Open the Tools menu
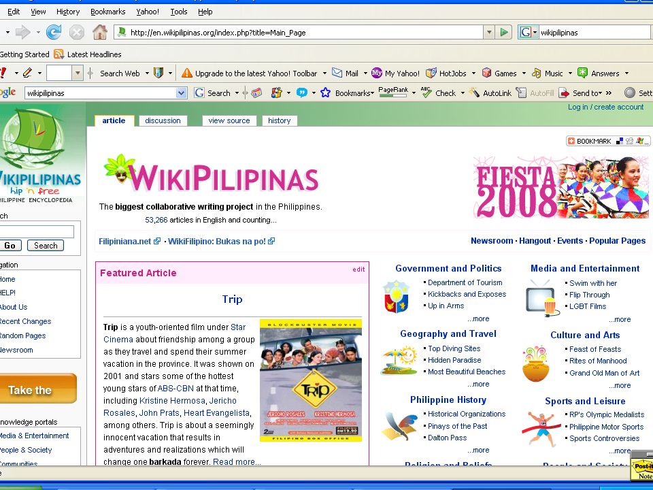 (x=179, y=12)
